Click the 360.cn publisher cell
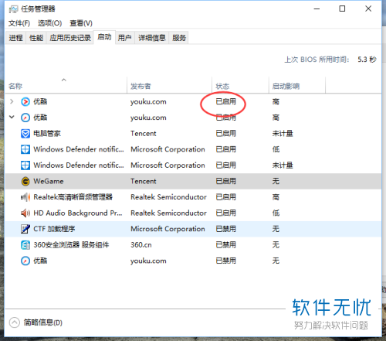 [141, 245]
